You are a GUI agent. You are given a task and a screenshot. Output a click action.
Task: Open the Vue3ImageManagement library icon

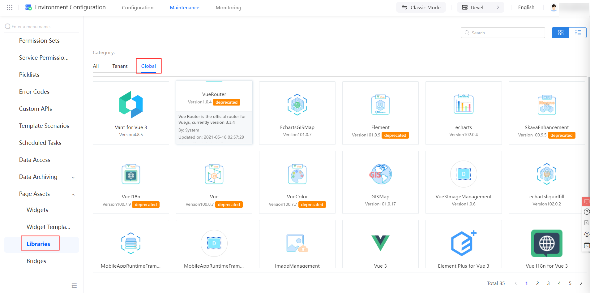tap(464, 174)
